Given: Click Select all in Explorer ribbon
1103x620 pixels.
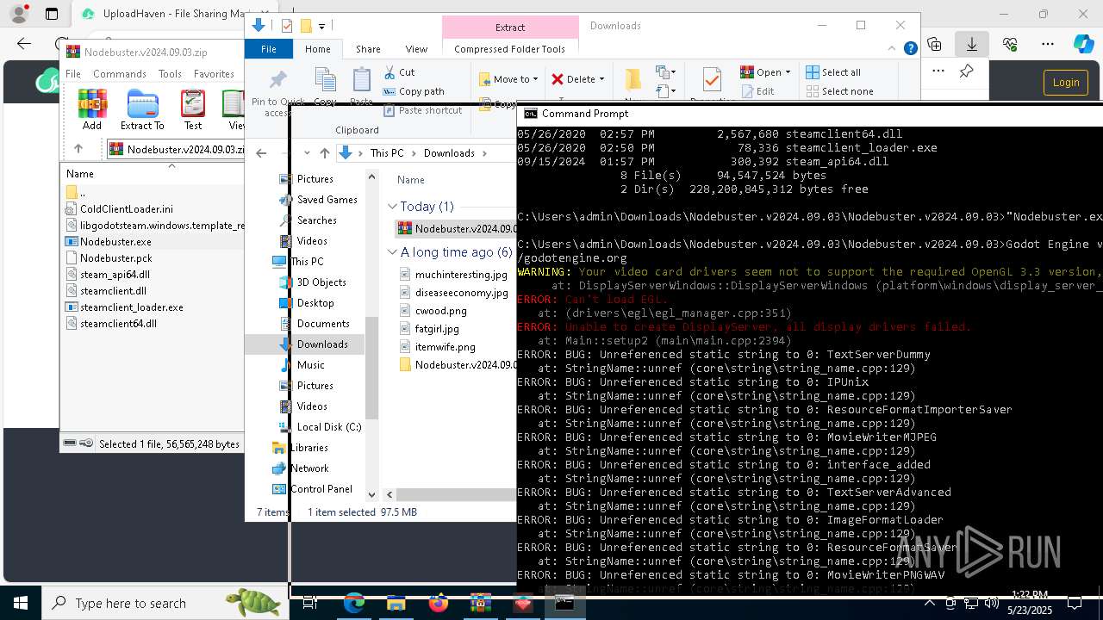Looking at the screenshot, I should point(833,72).
